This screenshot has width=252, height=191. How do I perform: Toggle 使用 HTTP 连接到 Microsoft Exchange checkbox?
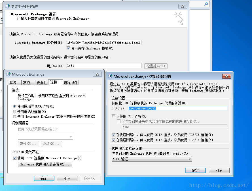click(x=14, y=158)
